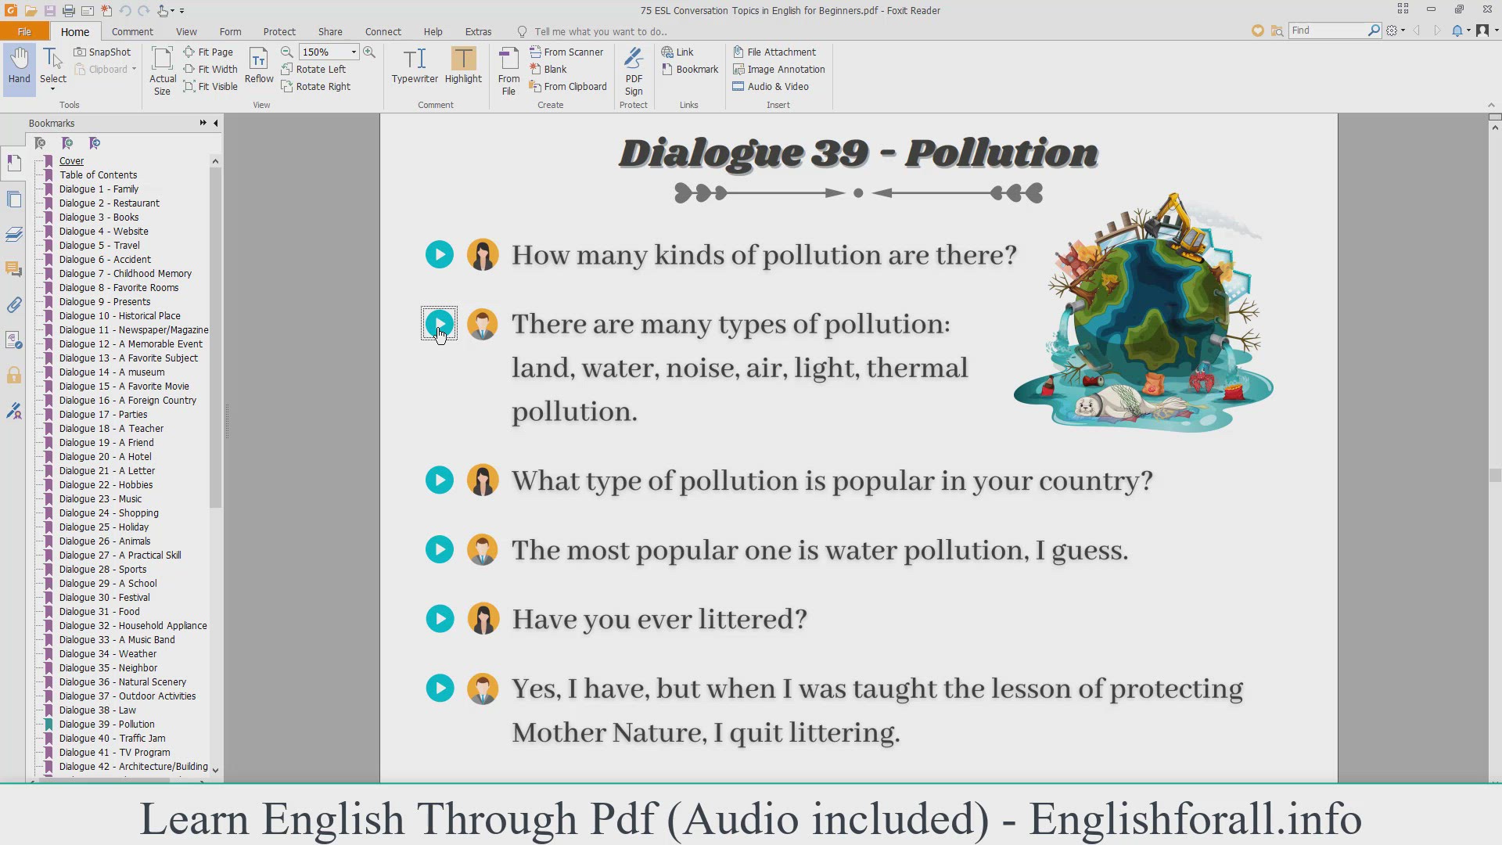Open the Comment ribbon tab
Viewport: 1502px width, 845px height.
pyautogui.click(x=132, y=31)
